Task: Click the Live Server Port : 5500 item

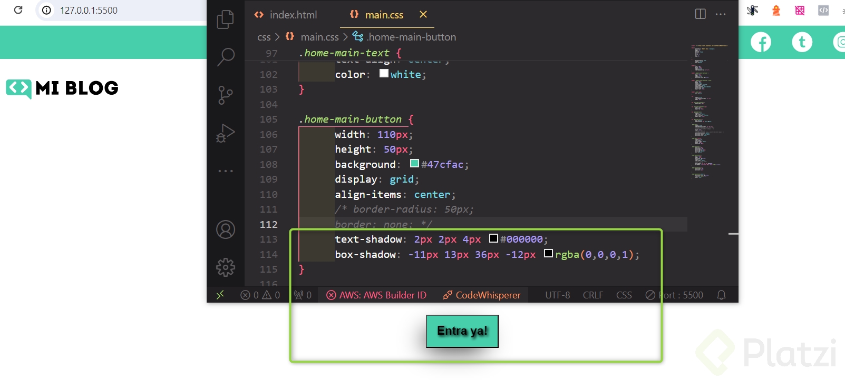Action: coord(674,295)
